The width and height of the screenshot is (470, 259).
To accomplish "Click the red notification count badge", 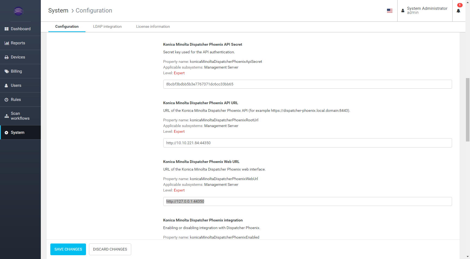I will (460, 5).
